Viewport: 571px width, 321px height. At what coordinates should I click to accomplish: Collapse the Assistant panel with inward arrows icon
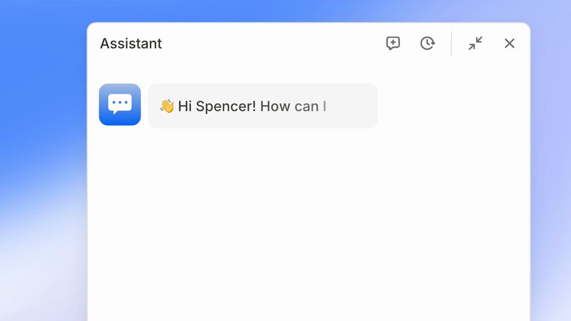[475, 43]
